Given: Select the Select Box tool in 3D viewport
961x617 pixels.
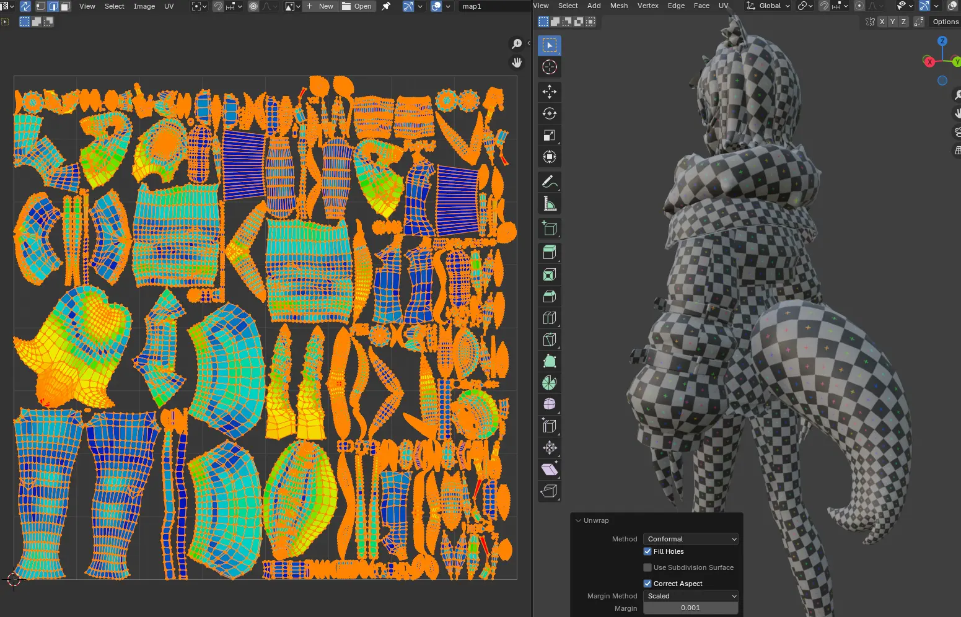Looking at the screenshot, I should 550,45.
